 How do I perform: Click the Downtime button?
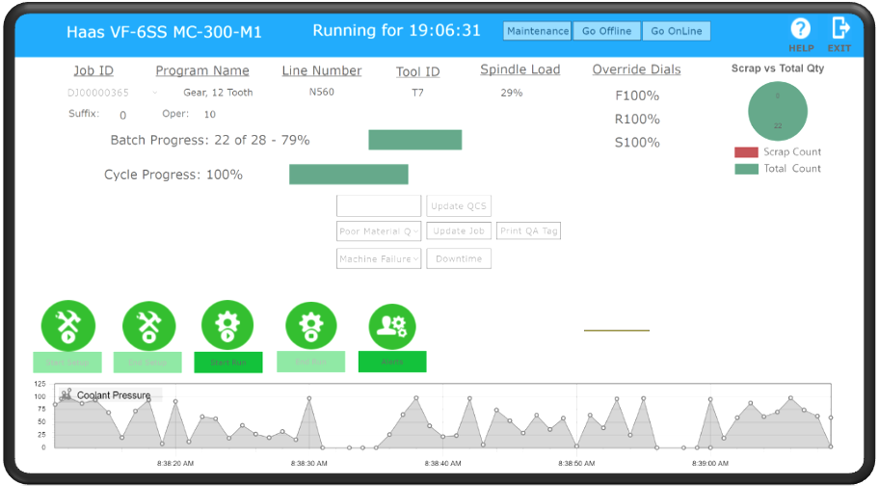point(459,258)
